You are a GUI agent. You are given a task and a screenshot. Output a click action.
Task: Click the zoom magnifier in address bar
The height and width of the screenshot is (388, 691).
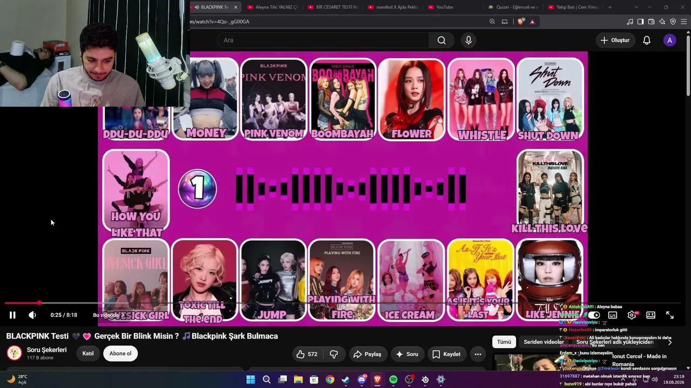pos(492,22)
